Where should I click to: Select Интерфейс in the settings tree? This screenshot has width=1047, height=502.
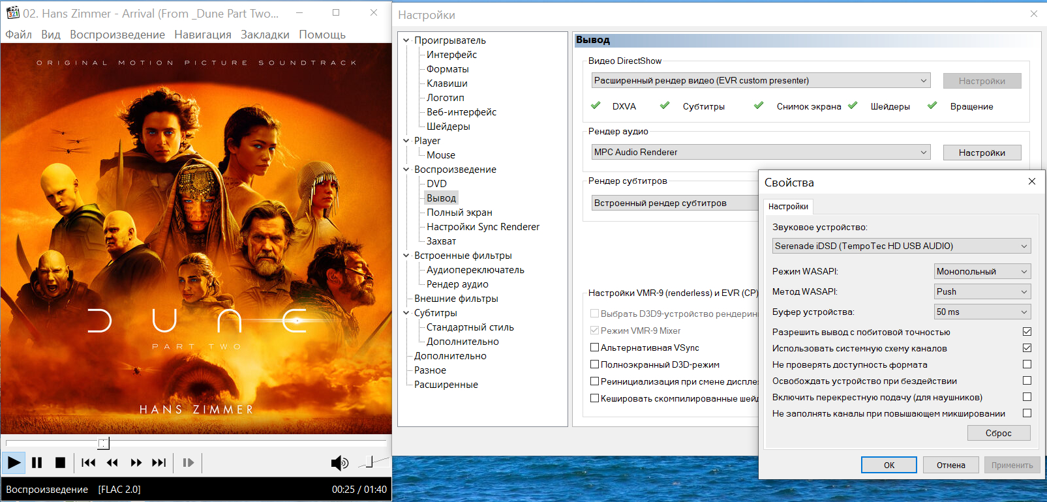pyautogui.click(x=451, y=55)
